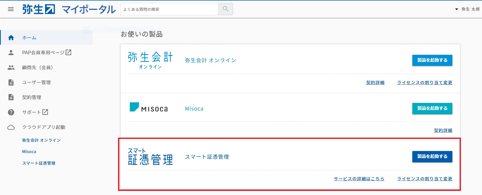Click the Misoca product logo
Viewport: 482px width, 195px height.
click(149, 107)
